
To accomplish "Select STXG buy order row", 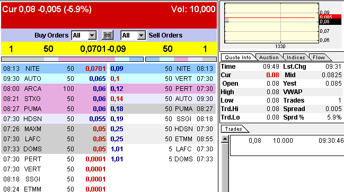I will pyautogui.click(x=54, y=99).
